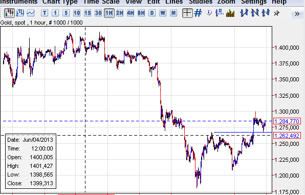Select the horizontal line drawing tool
This screenshot has height=195, width=305.
(266, 13)
